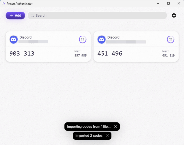Click the 'Importing codes from 1 file...' notification text
This screenshot has height=145, width=184.
point(89,127)
